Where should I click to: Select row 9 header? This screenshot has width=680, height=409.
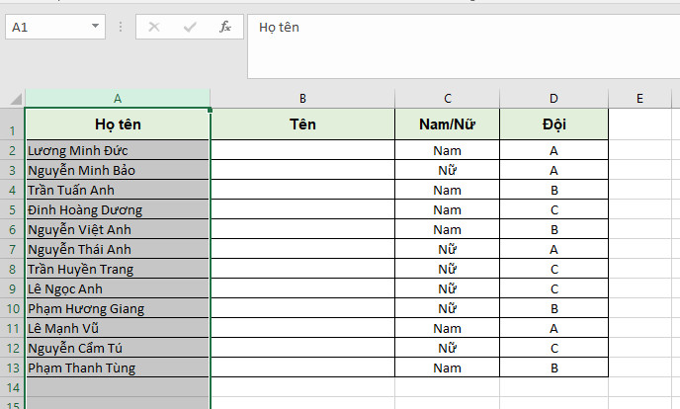tap(12, 288)
